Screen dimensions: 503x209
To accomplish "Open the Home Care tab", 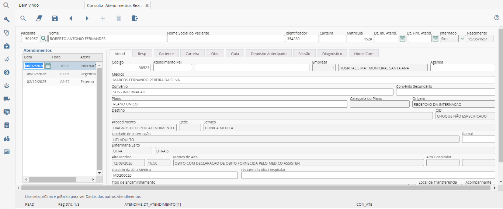I will pyautogui.click(x=364, y=54).
